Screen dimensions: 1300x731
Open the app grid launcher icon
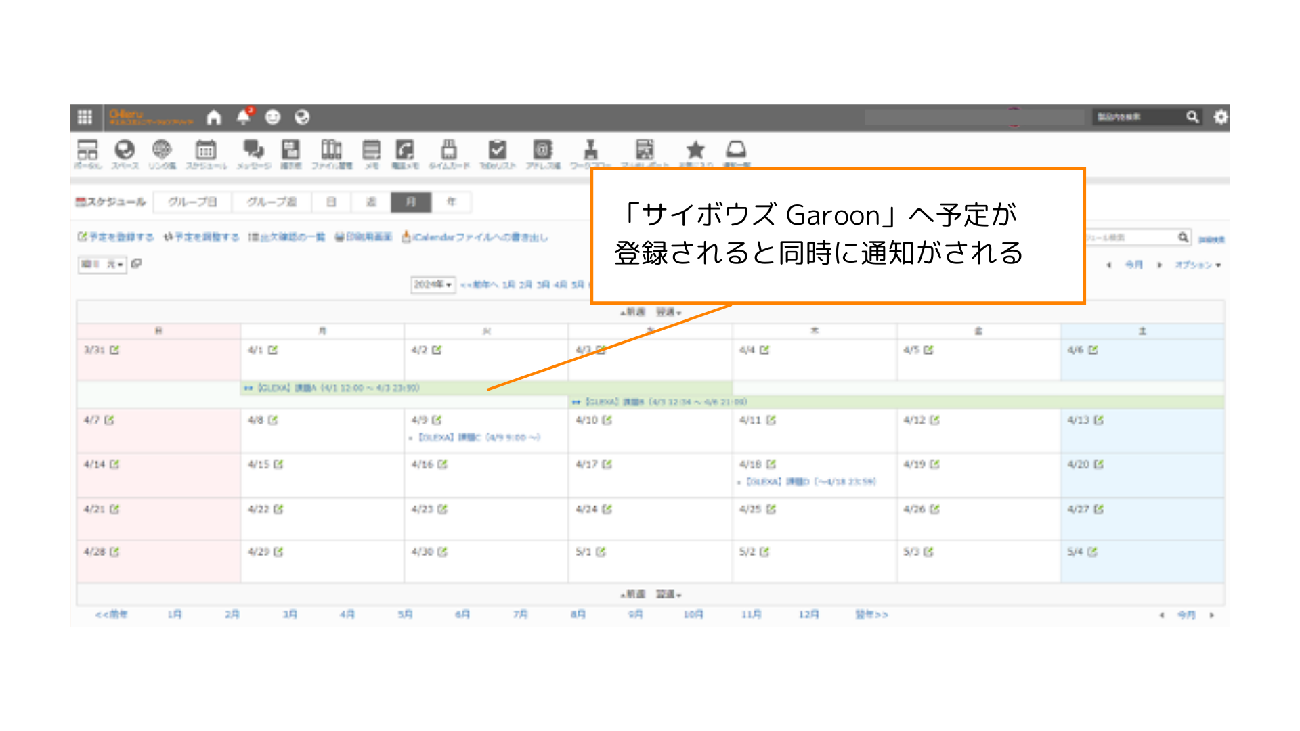pos(85,117)
